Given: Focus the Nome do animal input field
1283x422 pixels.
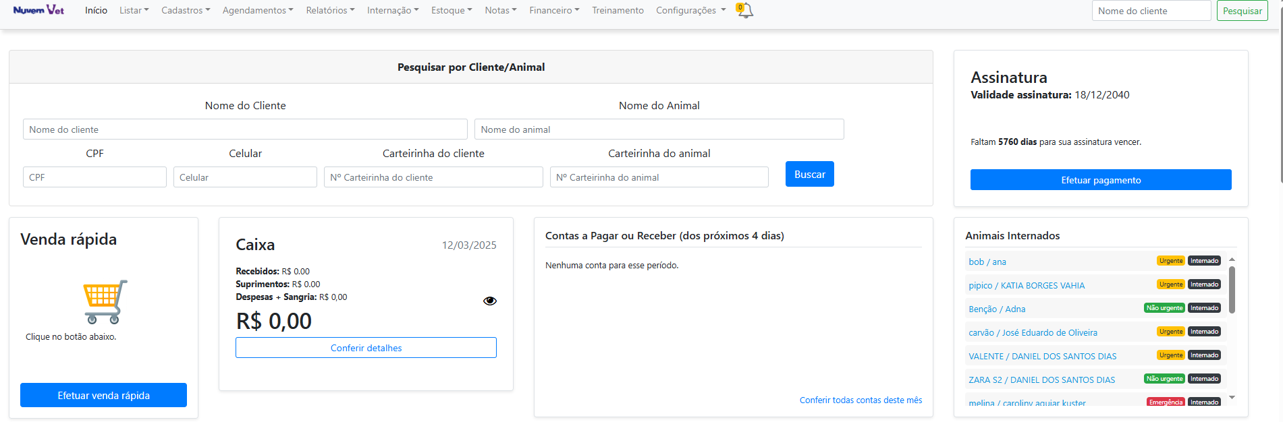Looking at the screenshot, I should [x=659, y=129].
